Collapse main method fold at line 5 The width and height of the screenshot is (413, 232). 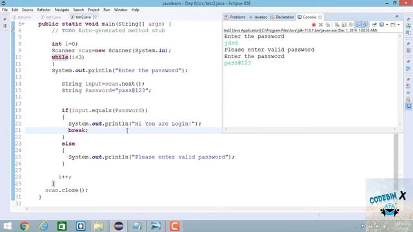[23, 24]
